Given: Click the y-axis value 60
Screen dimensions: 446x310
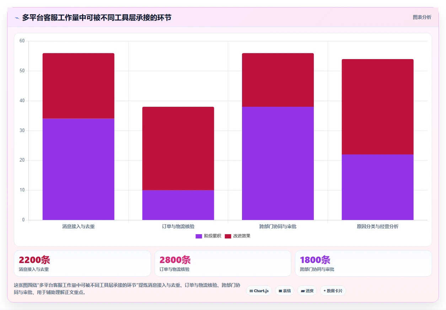Looking at the screenshot, I should click(x=22, y=41).
